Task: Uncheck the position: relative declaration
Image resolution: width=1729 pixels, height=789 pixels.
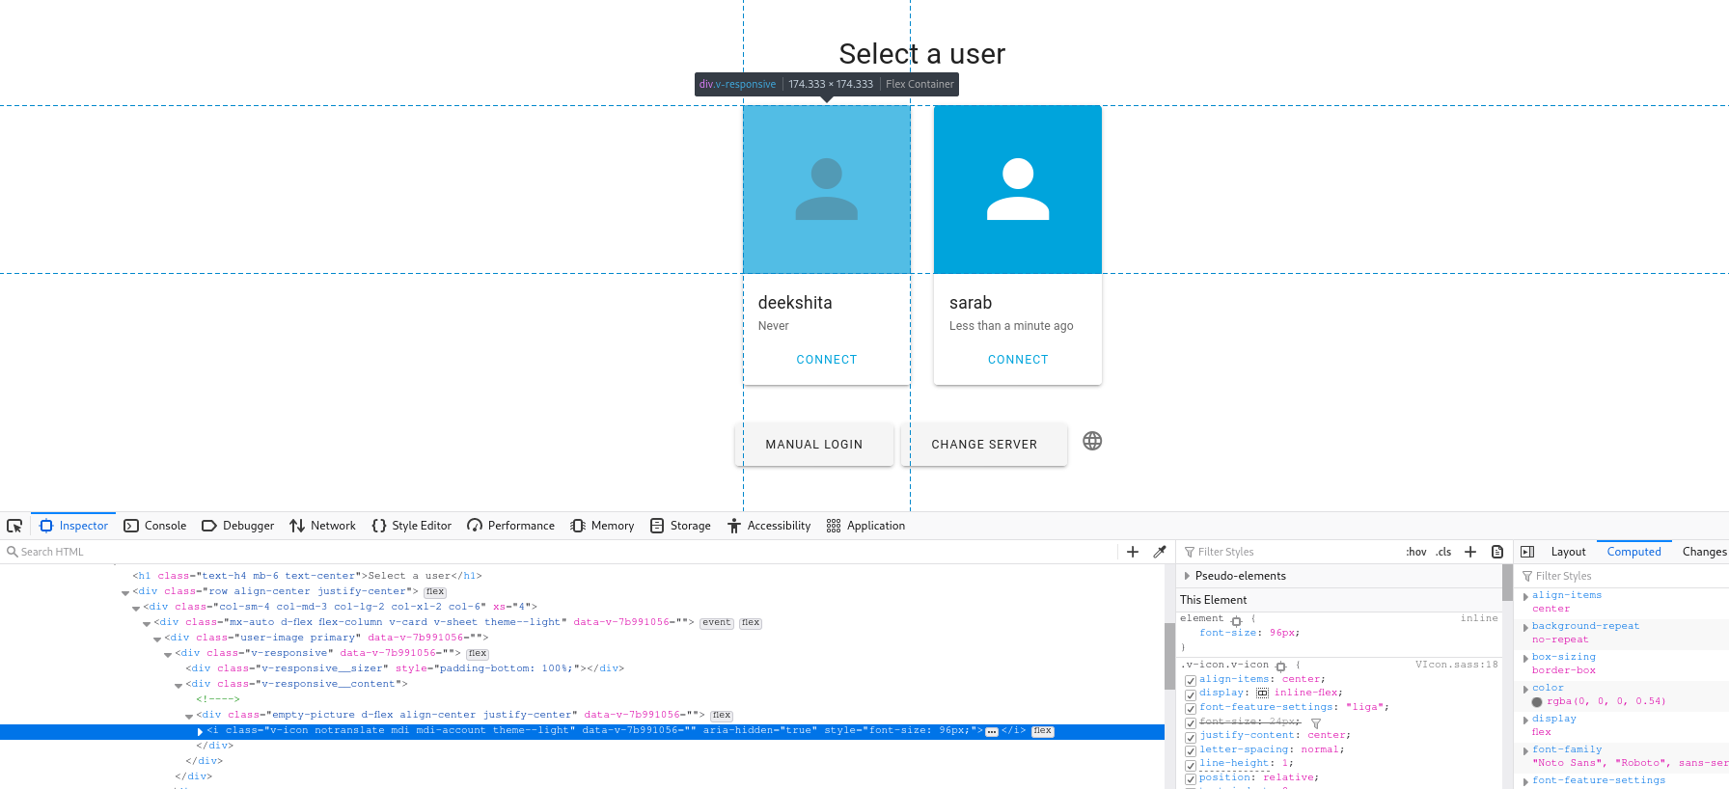Action: (x=1191, y=779)
